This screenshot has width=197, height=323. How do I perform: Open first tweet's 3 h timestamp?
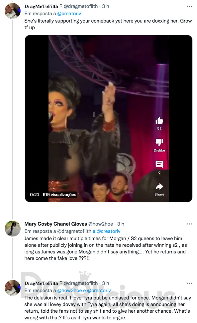point(106,6)
